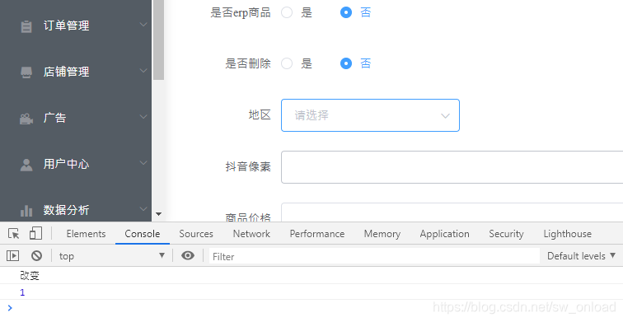The width and height of the screenshot is (623, 322).
Task: Click the console output value 1
Action: [22, 292]
